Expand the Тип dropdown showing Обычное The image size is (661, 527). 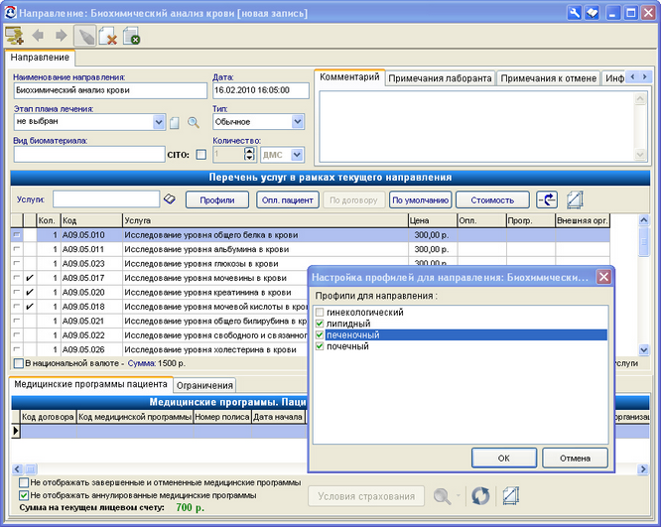(297, 122)
